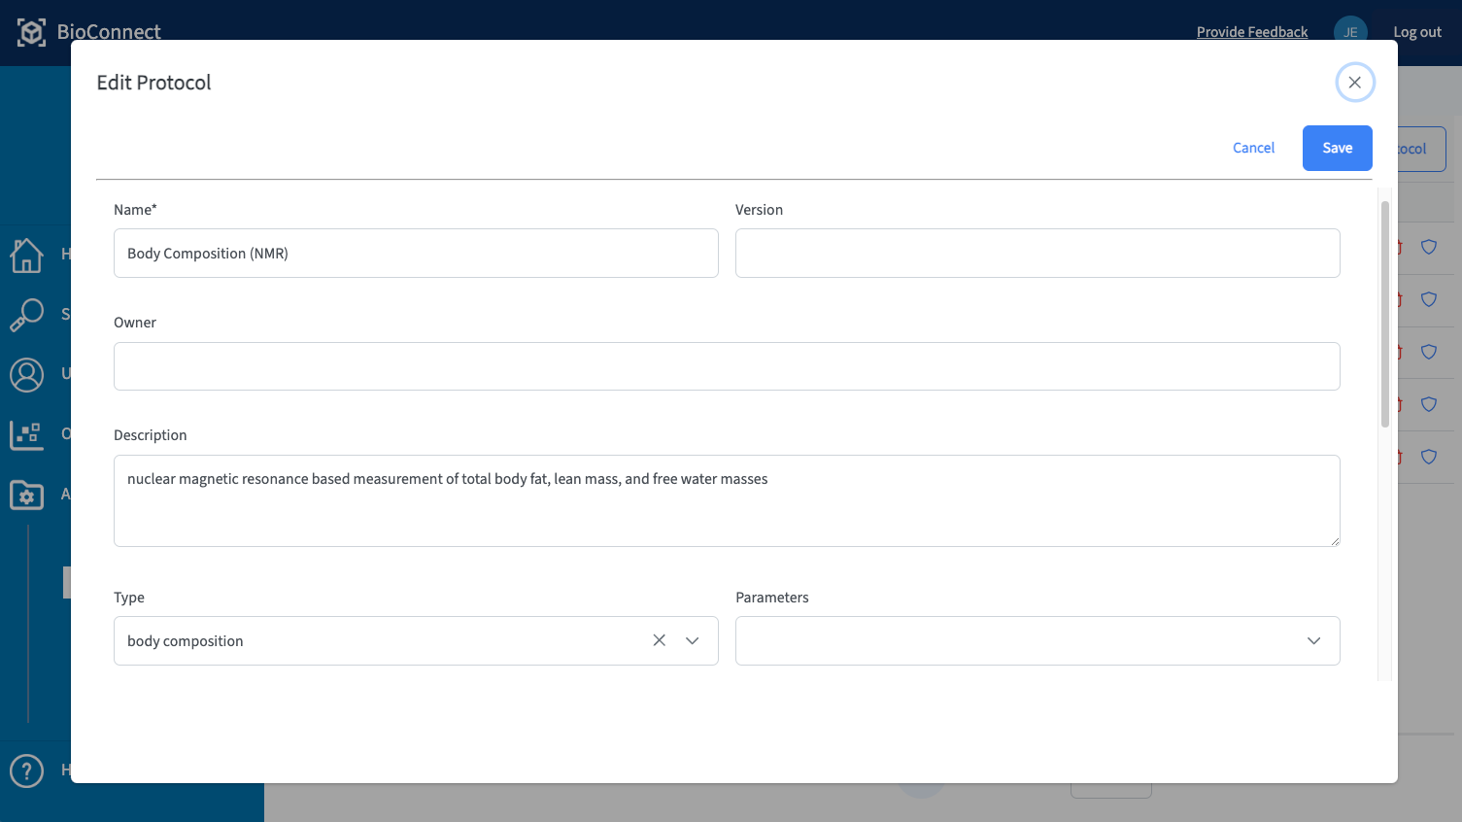Select Log out from the top bar

(1416, 31)
